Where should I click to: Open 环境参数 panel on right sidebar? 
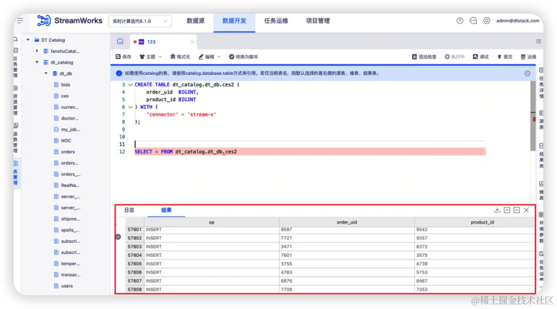[541, 227]
